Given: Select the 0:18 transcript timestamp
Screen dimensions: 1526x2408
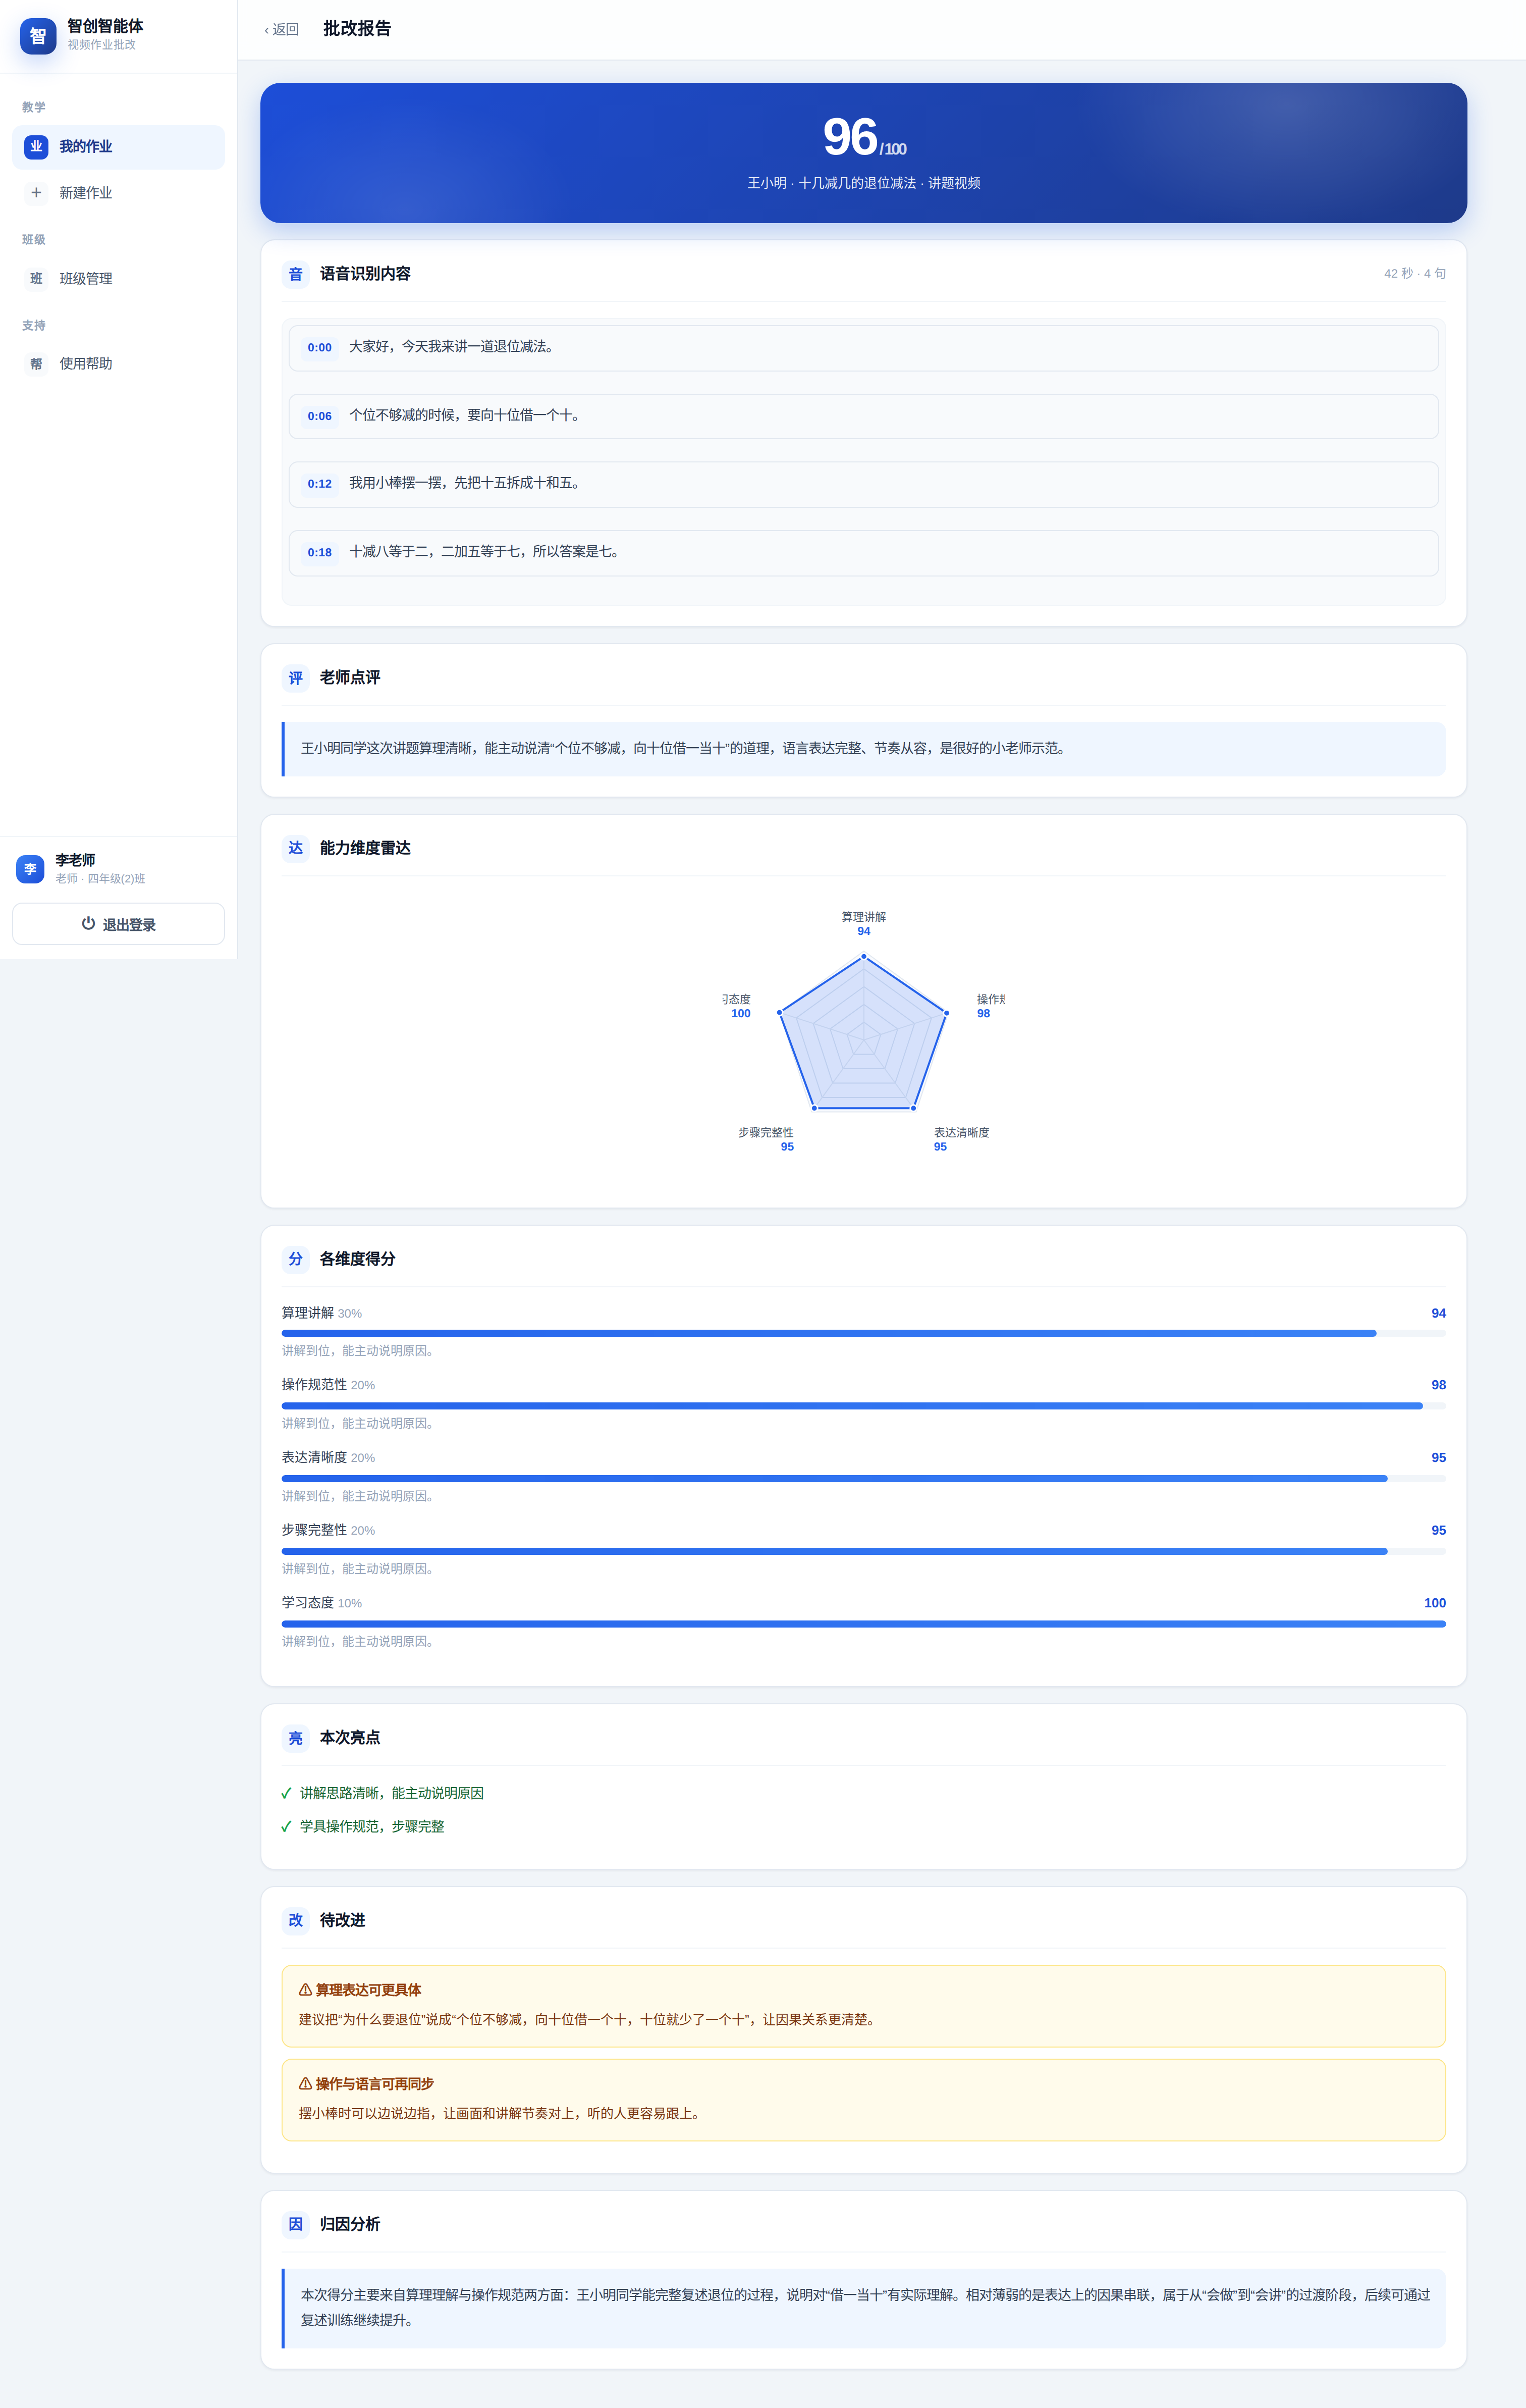Looking at the screenshot, I should click(x=320, y=552).
